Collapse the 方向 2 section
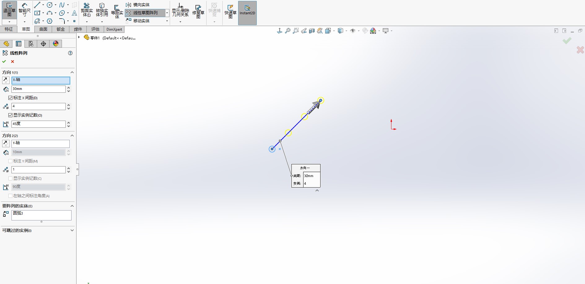The height and width of the screenshot is (284, 585). click(72, 135)
